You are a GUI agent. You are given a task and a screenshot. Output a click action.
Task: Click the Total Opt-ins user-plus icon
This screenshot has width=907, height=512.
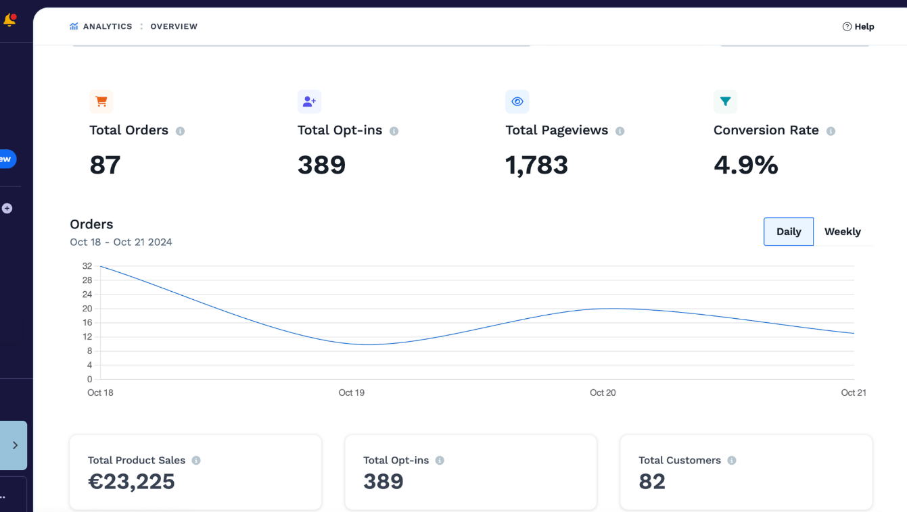pyautogui.click(x=309, y=101)
